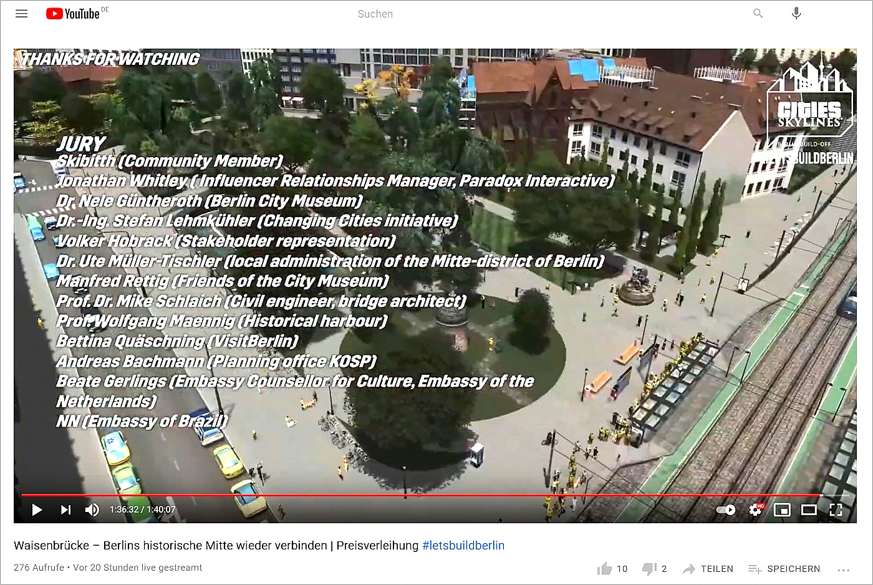Viewport: 873px width, 585px height.
Task: Save video to playlist via Speichern
Action: [784, 569]
